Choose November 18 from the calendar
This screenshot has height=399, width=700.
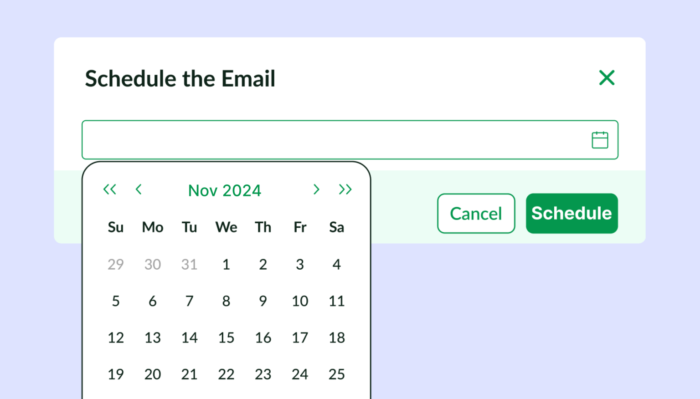coord(337,338)
